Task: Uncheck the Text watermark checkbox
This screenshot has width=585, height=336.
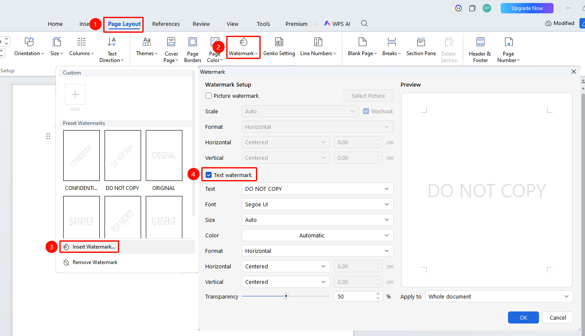Action: click(209, 175)
